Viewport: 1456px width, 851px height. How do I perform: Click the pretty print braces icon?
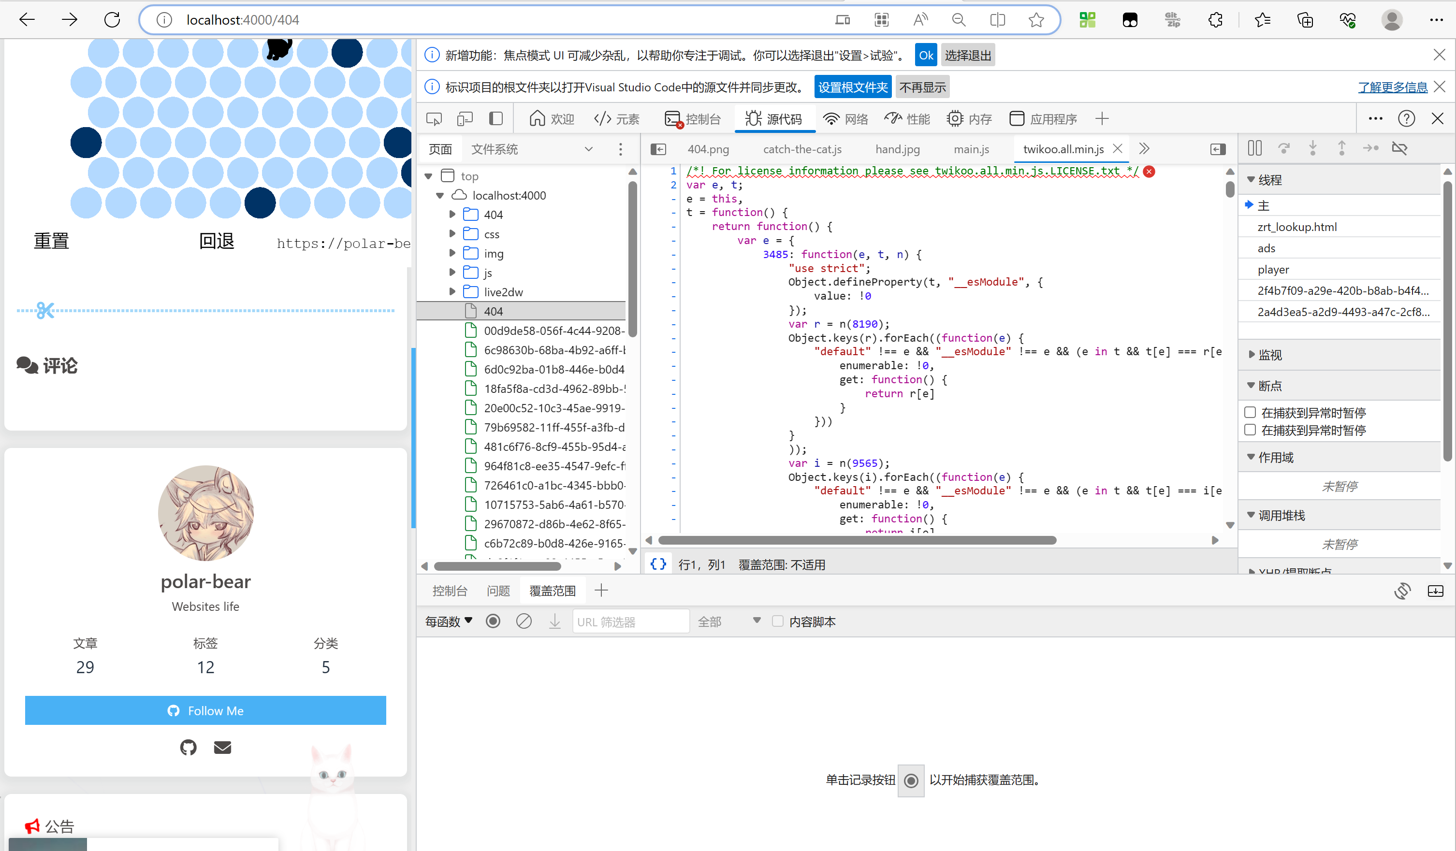(x=658, y=564)
